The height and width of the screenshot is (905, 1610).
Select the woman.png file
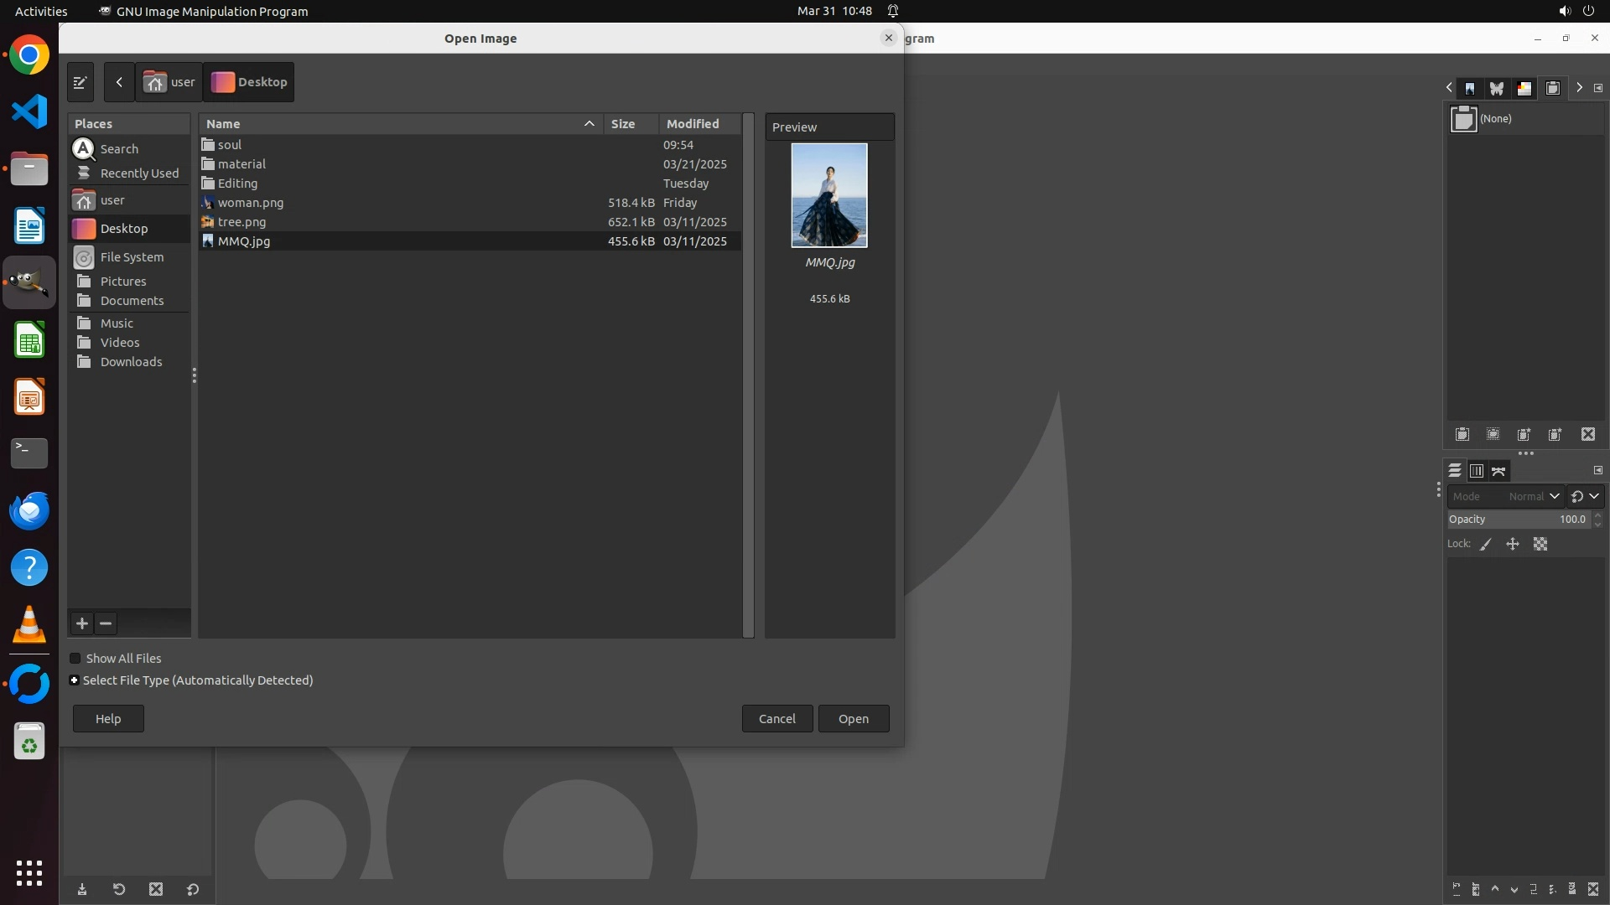pos(251,203)
